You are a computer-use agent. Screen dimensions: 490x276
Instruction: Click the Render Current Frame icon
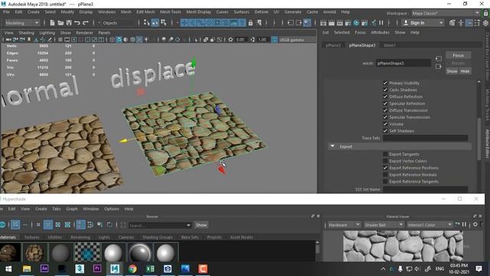point(332,23)
